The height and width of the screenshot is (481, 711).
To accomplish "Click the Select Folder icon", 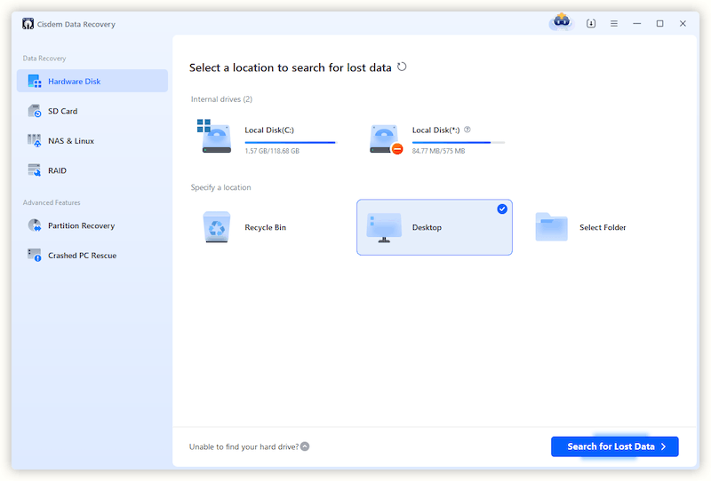I will point(551,227).
